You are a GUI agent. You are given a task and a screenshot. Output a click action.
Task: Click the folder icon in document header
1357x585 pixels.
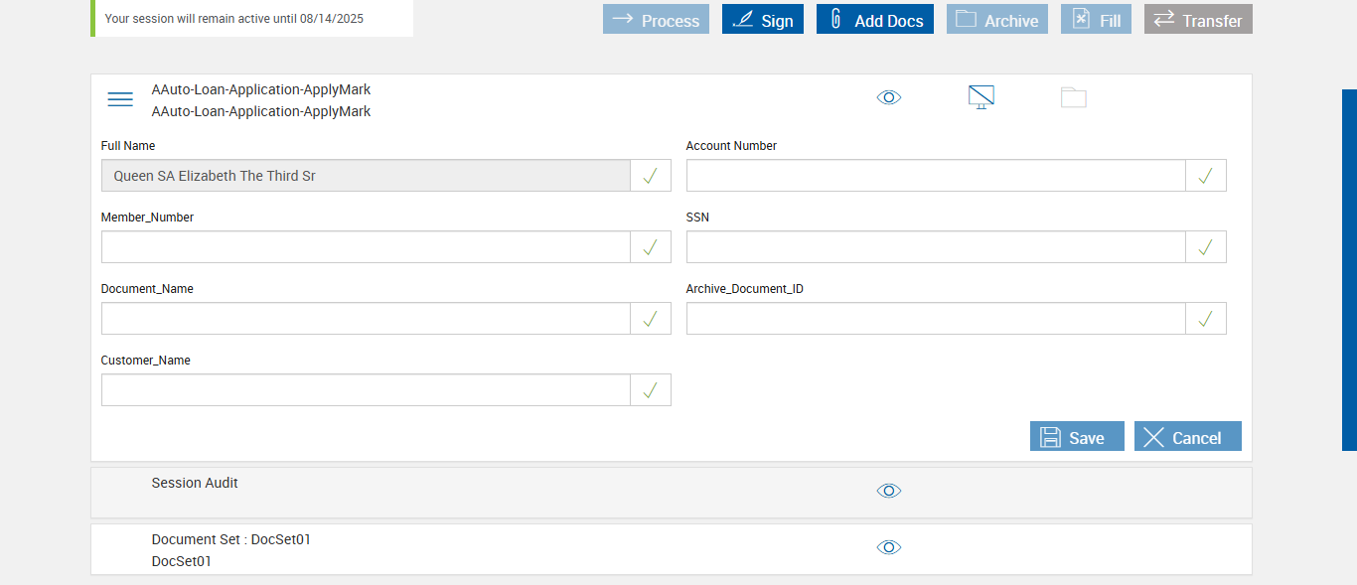[x=1073, y=97]
